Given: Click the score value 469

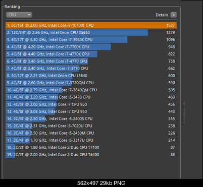Looking at the screenshot, I should pyautogui.click(x=172, y=97).
